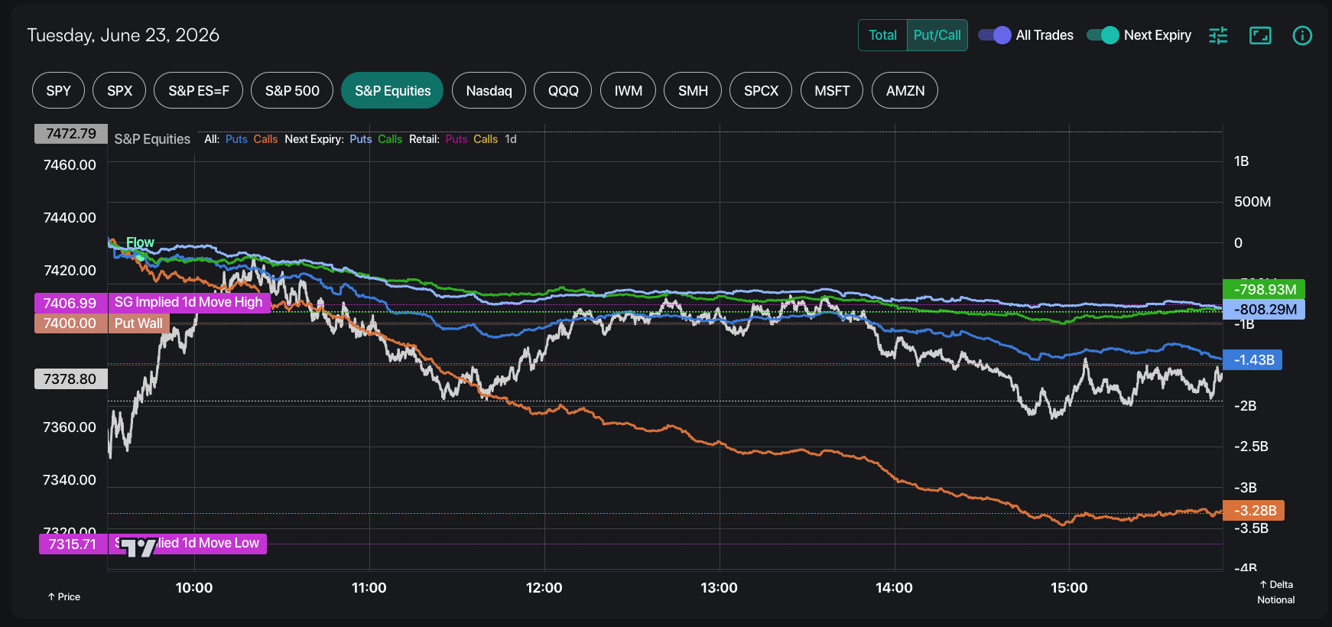Click the SG Implied 1d Move High label

pos(189,302)
